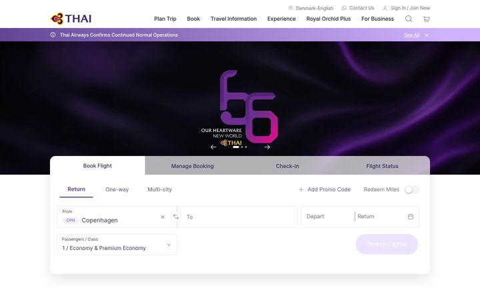Open the shopping cart icon
The width and height of the screenshot is (480, 300).
[x=427, y=19]
